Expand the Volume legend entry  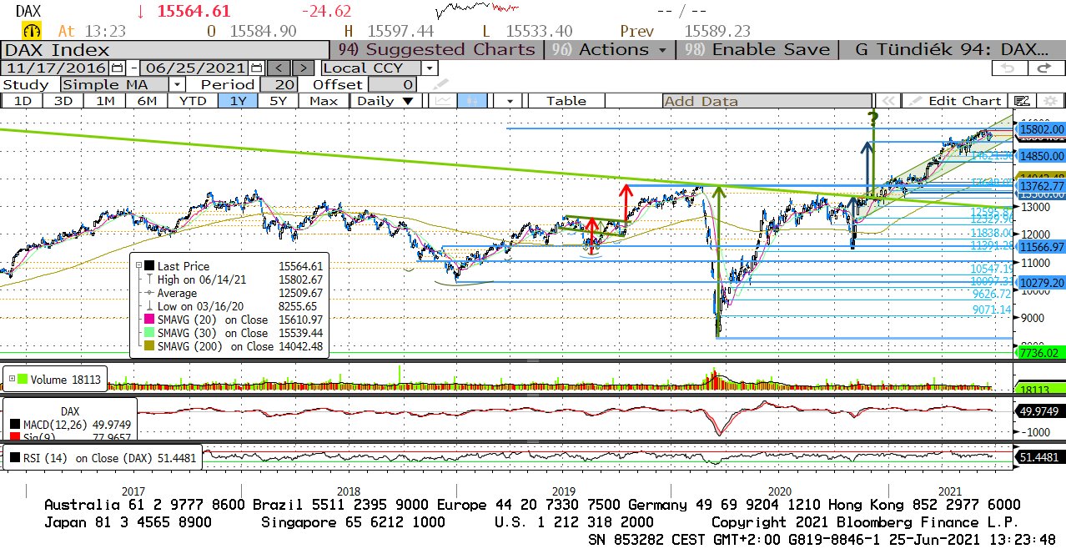tap(11, 380)
